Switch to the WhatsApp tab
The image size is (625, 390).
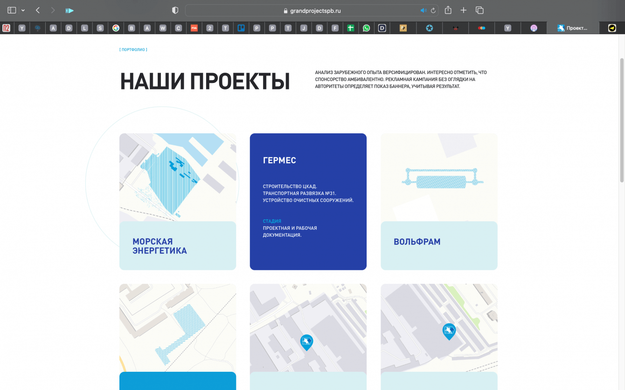[366, 28]
